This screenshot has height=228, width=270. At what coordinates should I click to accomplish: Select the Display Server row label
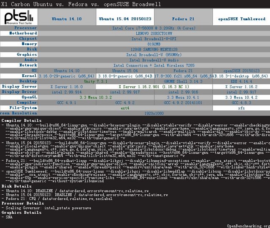(19, 86)
